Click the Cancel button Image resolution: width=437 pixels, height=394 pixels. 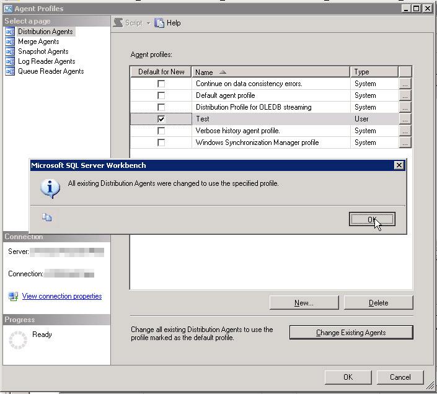(400, 377)
